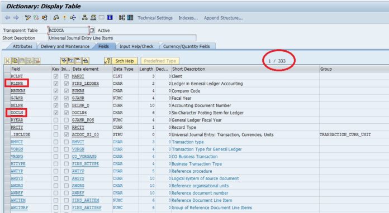Screen dimensions: 389x213
Task: Click the Predefined Type button
Action: click(x=160, y=61)
